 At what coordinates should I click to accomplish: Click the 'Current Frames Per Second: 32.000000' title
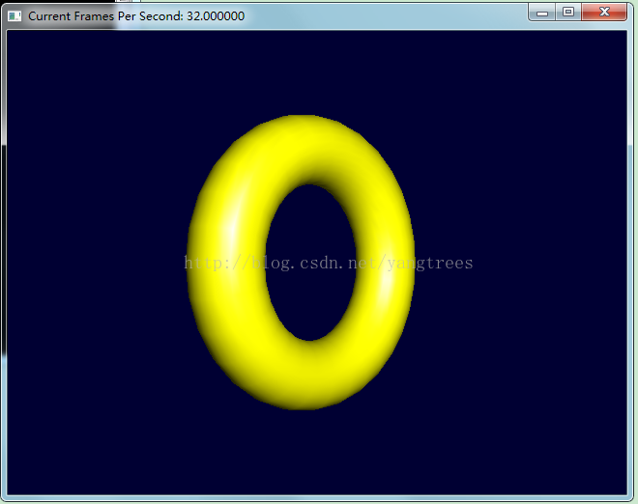pos(136,16)
